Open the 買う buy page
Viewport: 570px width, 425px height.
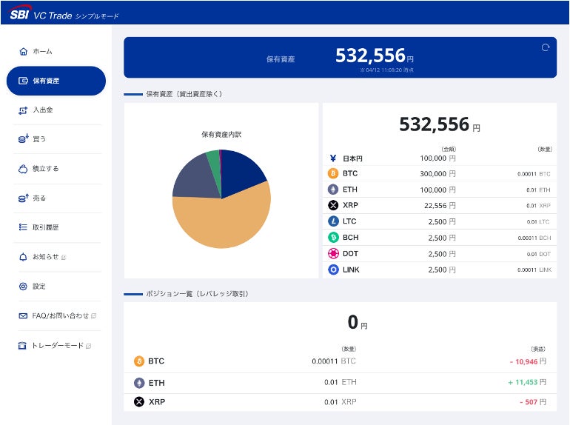pos(38,139)
